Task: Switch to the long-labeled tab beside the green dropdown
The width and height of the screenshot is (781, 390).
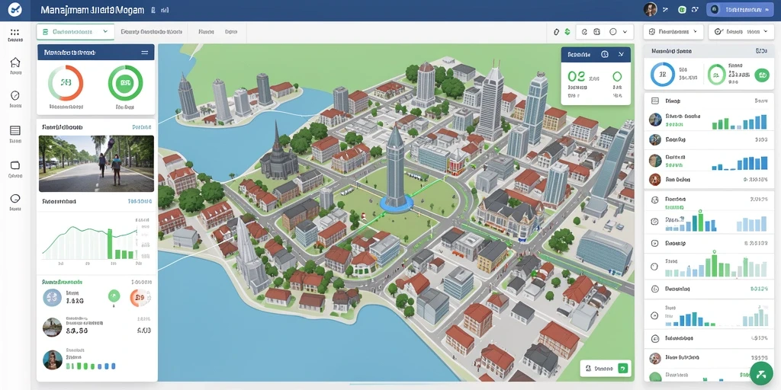Action: 152,32
